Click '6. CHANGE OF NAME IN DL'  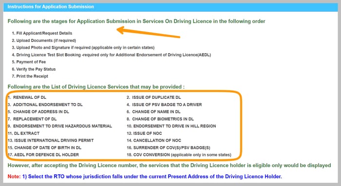pyautogui.click(x=153, y=112)
